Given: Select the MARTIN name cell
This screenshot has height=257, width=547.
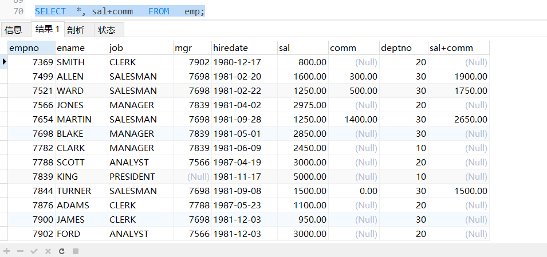Looking at the screenshot, I should click(x=82, y=119).
